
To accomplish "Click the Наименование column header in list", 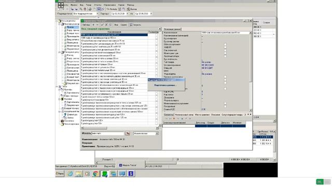I will [114, 32].
